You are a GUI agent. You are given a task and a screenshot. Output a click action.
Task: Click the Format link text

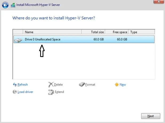click(90, 85)
